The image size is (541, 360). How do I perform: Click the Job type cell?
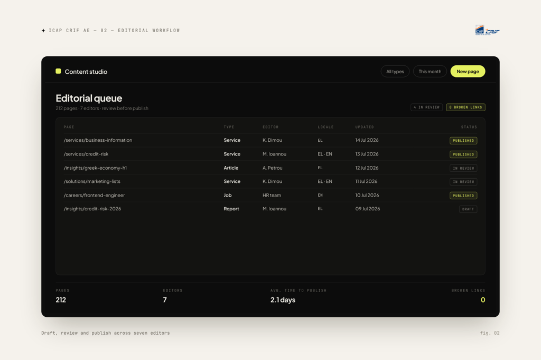click(227, 195)
